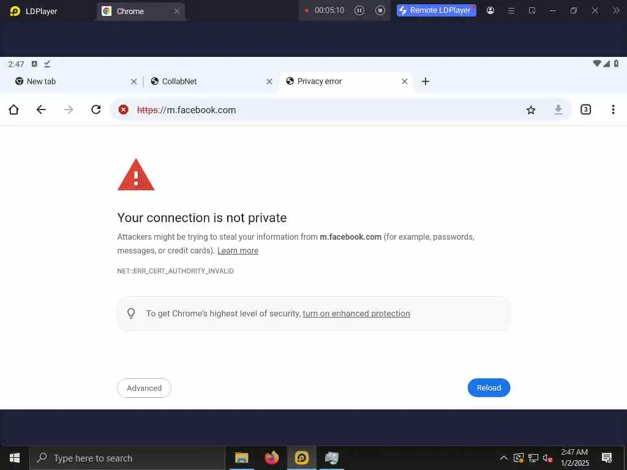Viewport: 627px width, 470px height.
Task: Add a new tab with plus icon
Action: 426,81
